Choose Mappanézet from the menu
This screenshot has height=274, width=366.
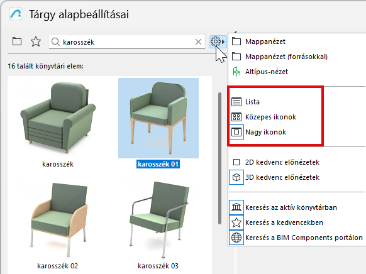(265, 41)
